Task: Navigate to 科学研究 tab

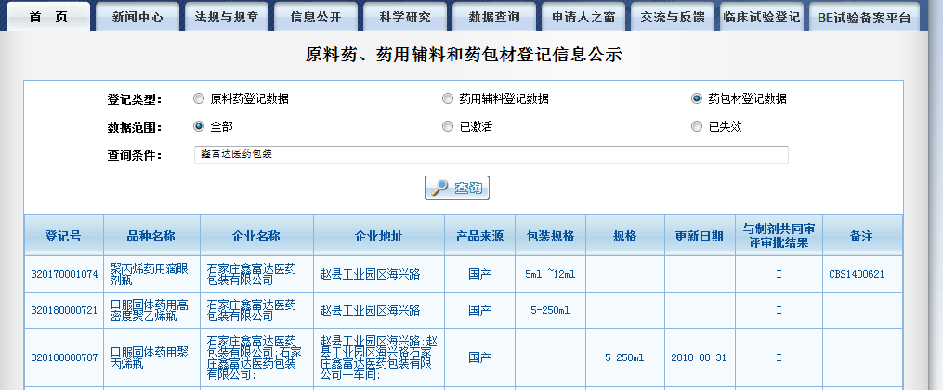Action: click(x=405, y=18)
